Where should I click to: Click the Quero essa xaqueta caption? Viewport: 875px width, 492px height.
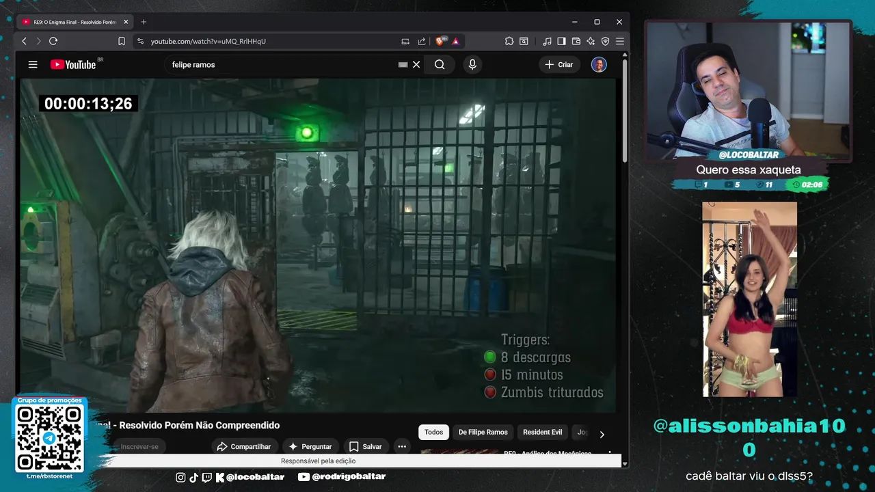[749, 169]
